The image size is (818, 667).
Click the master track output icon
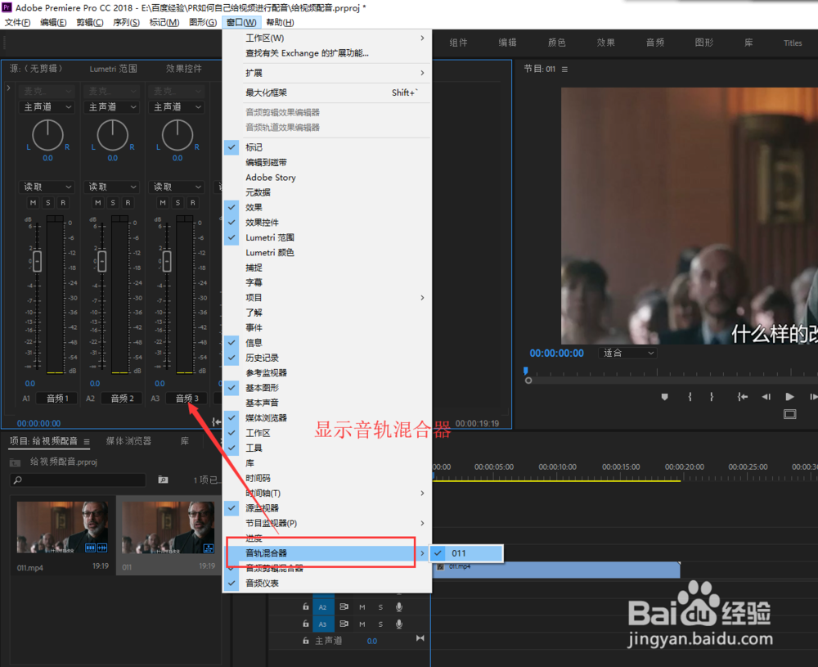coord(420,639)
